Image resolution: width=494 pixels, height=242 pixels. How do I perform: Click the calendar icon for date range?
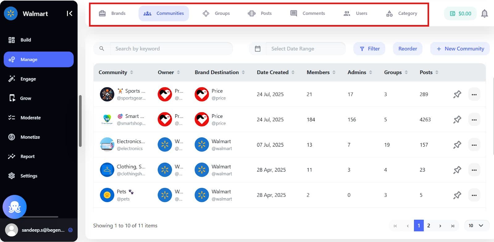pyautogui.click(x=258, y=49)
